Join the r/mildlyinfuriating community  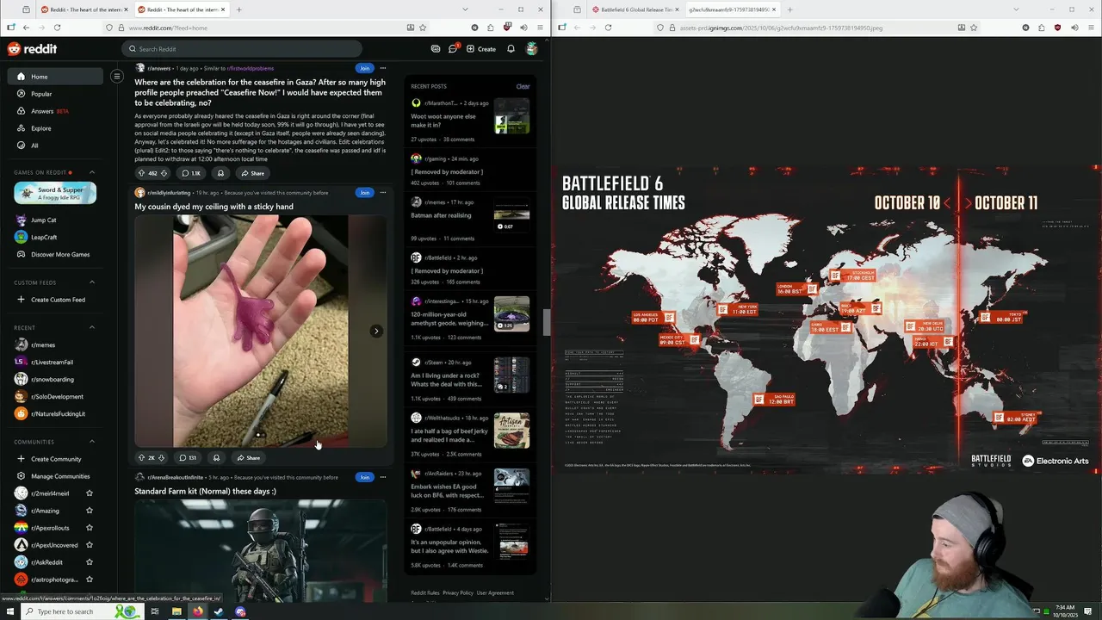click(364, 192)
